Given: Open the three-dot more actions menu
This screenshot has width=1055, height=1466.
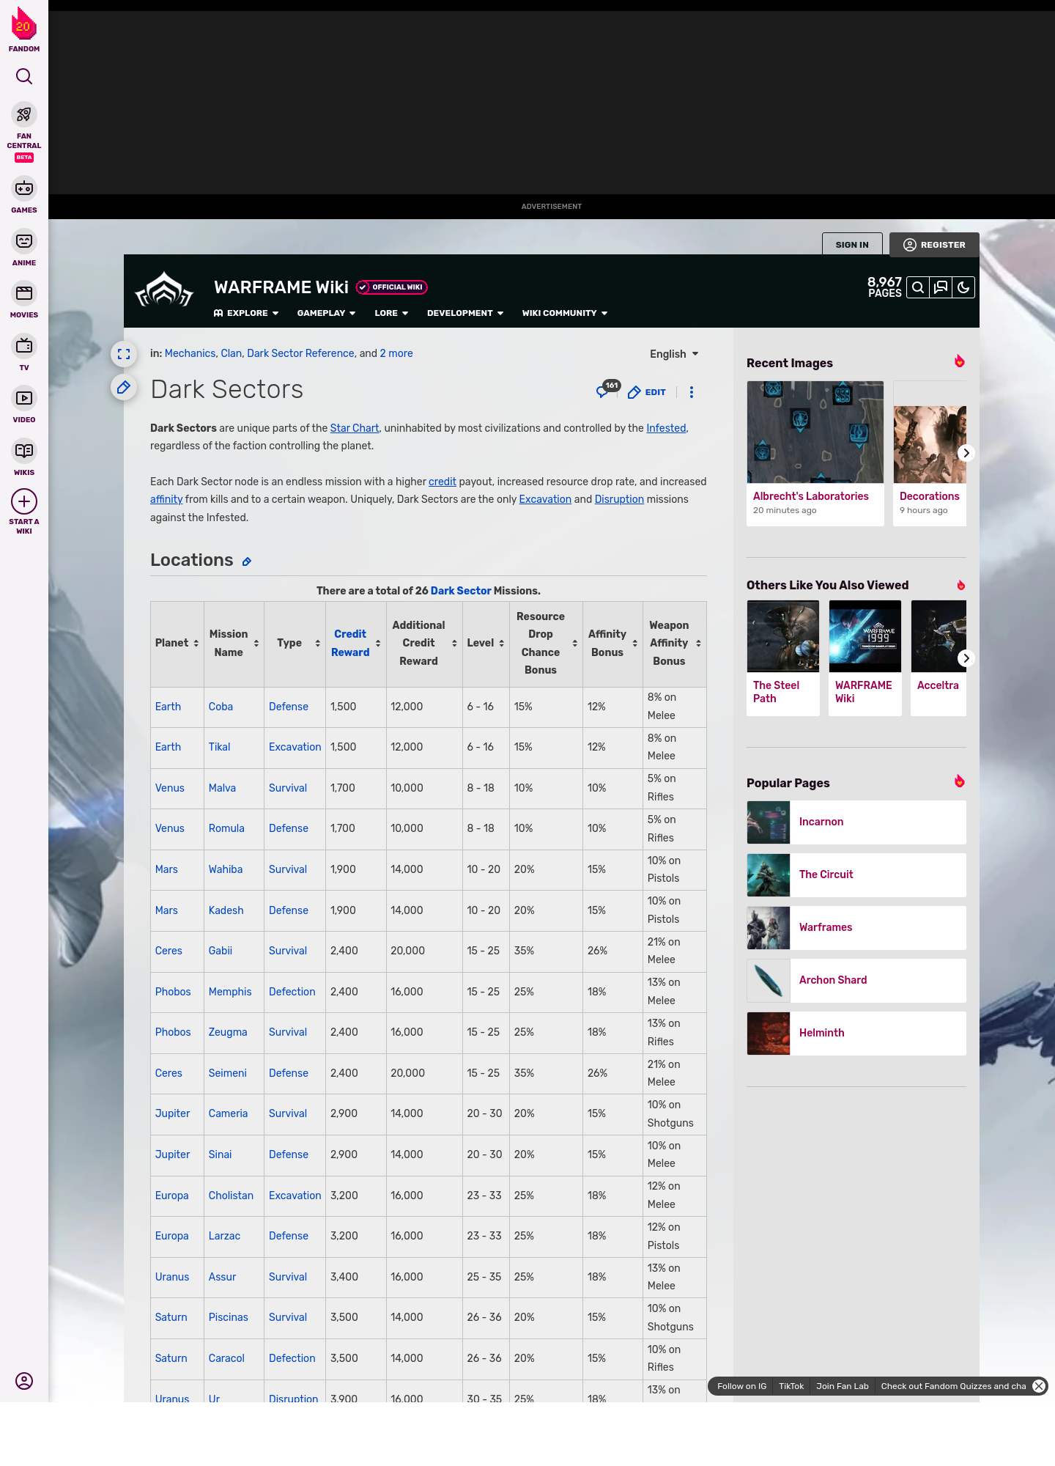Looking at the screenshot, I should tap(692, 392).
